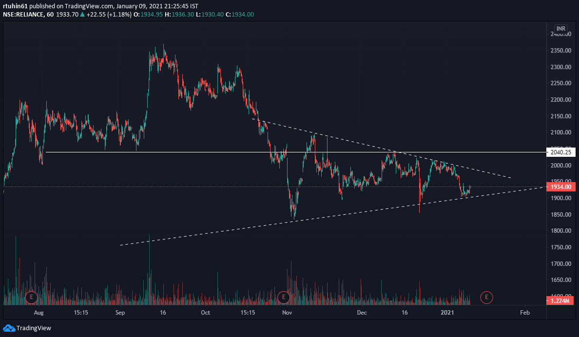Screen dimensions: 579x337
Task: Click the O:1934.95 open value
Action: point(148,15)
